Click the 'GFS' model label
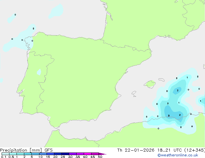Screen dimensions: 205x158 tap(49, 150)
